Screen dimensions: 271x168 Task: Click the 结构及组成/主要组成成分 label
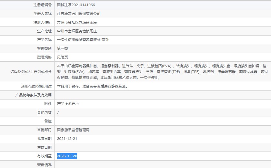(x=31, y=72)
